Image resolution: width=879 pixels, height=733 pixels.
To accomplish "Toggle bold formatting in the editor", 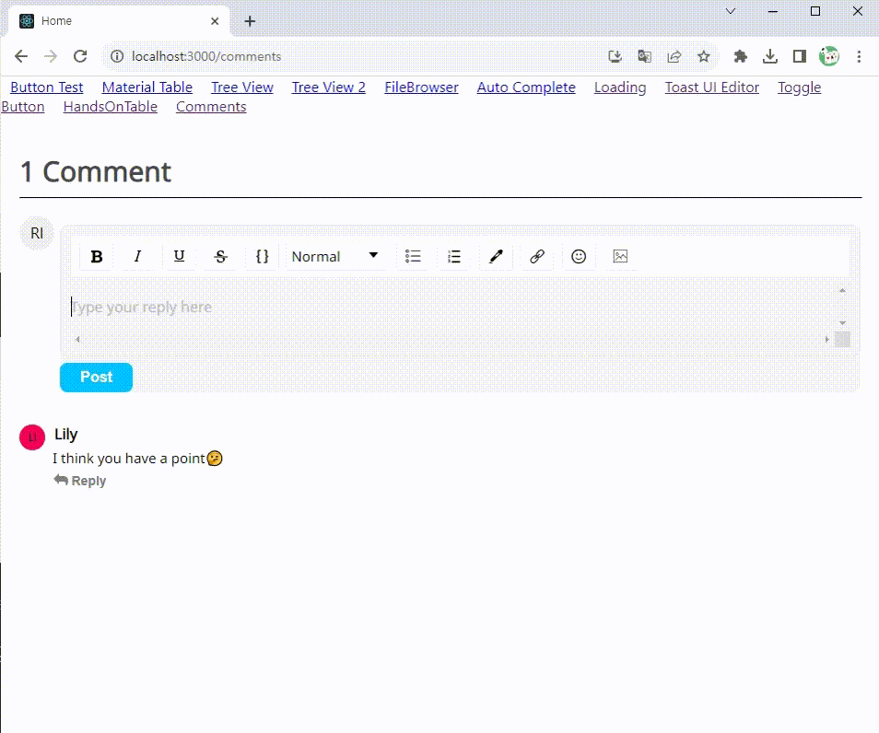I will [97, 257].
